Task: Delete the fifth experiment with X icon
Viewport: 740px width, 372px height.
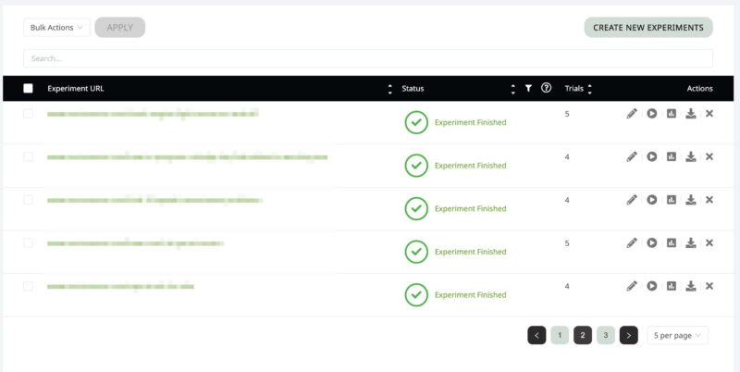Action: (709, 286)
